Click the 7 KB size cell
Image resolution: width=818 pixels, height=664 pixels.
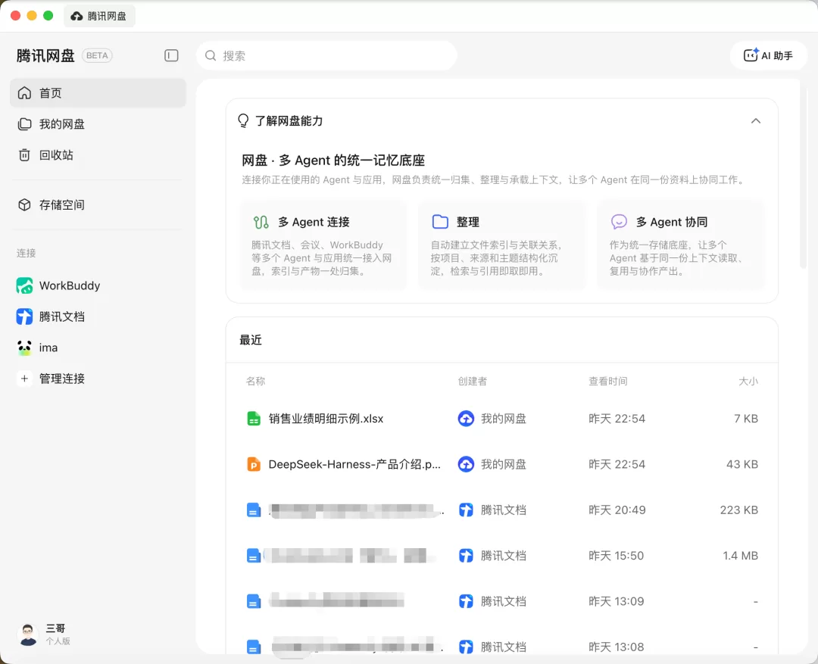(x=746, y=419)
